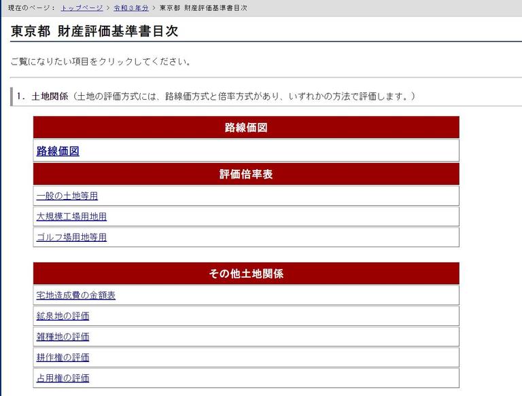Click the current page name in the breadcrumb
The image size is (522, 396).
tap(203, 8)
